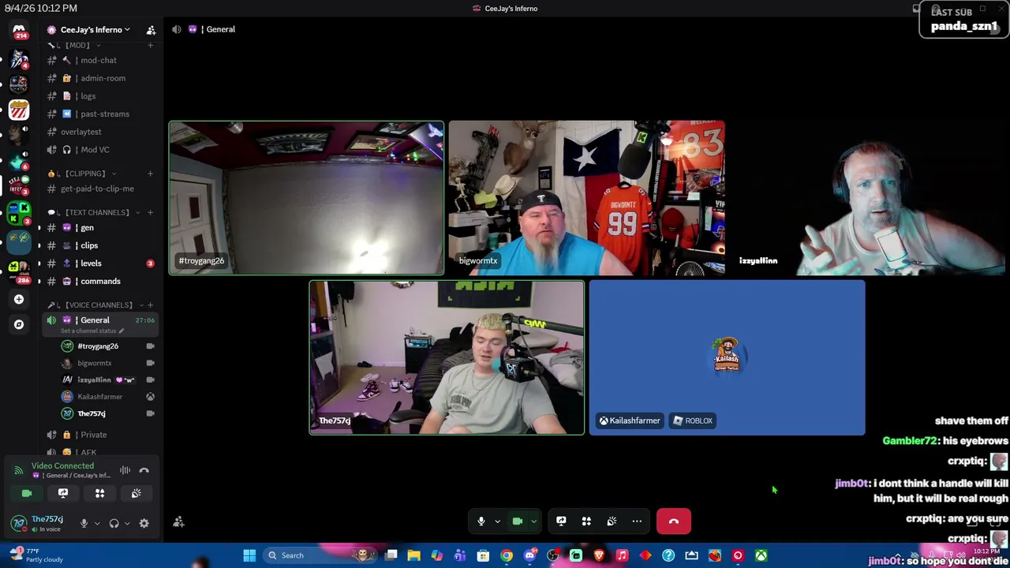Open soundboard from the call control bar
The image size is (1010, 568).
[x=612, y=521]
